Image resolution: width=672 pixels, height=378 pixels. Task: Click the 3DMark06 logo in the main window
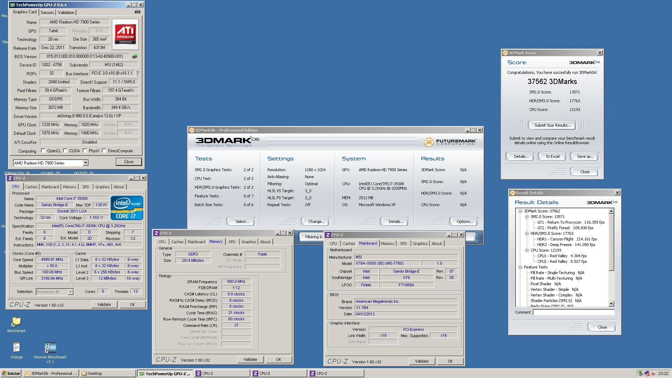point(227,142)
